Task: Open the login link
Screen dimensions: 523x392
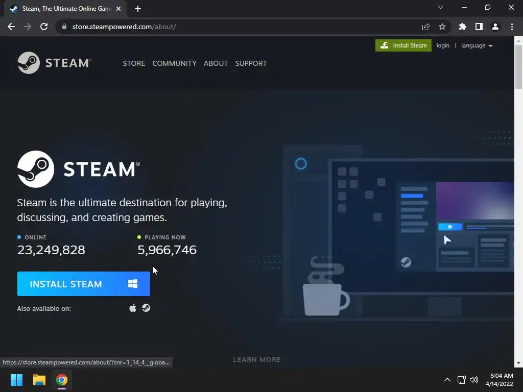Action: pos(443,45)
